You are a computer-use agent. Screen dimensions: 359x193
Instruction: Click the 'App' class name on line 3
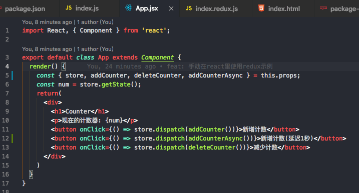[x=103, y=57]
